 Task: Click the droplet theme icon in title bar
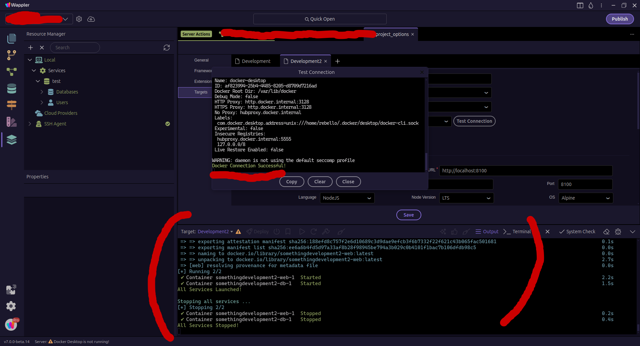591,5
